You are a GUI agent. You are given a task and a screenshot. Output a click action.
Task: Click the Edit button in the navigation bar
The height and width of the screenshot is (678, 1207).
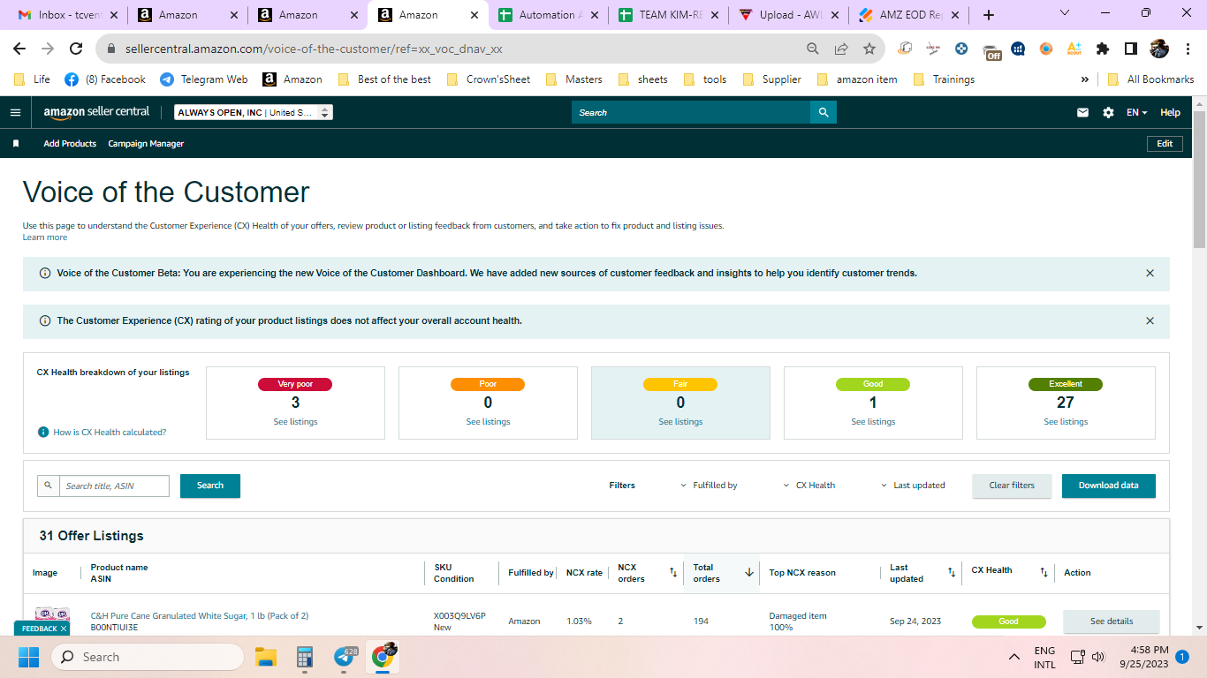(x=1165, y=144)
